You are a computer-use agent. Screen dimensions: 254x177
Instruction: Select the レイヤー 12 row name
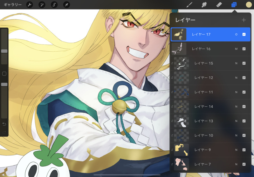(204, 78)
